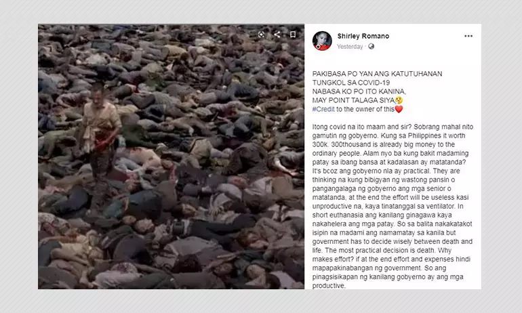Viewport: 522px width, 313px height.
Task: Share the photo using the share icon
Action: (x=277, y=35)
